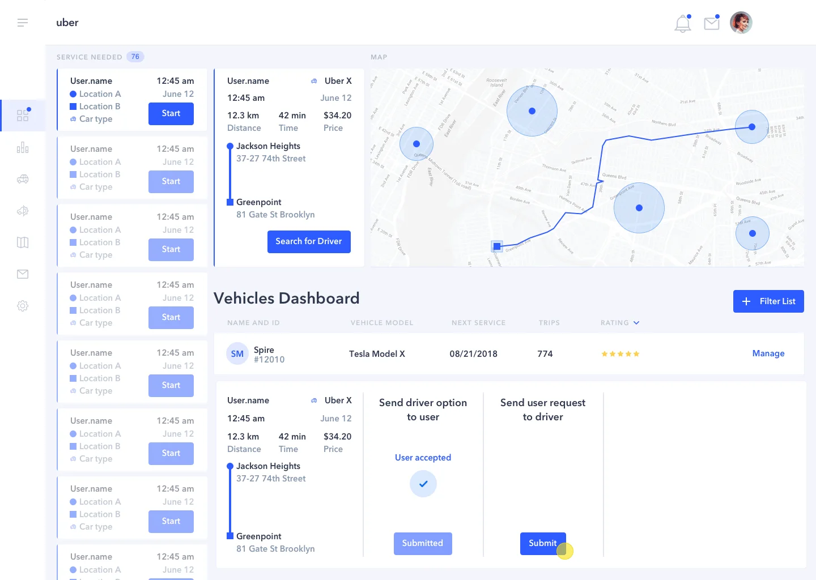Select the Spire #12010 vehicle row

click(x=509, y=354)
